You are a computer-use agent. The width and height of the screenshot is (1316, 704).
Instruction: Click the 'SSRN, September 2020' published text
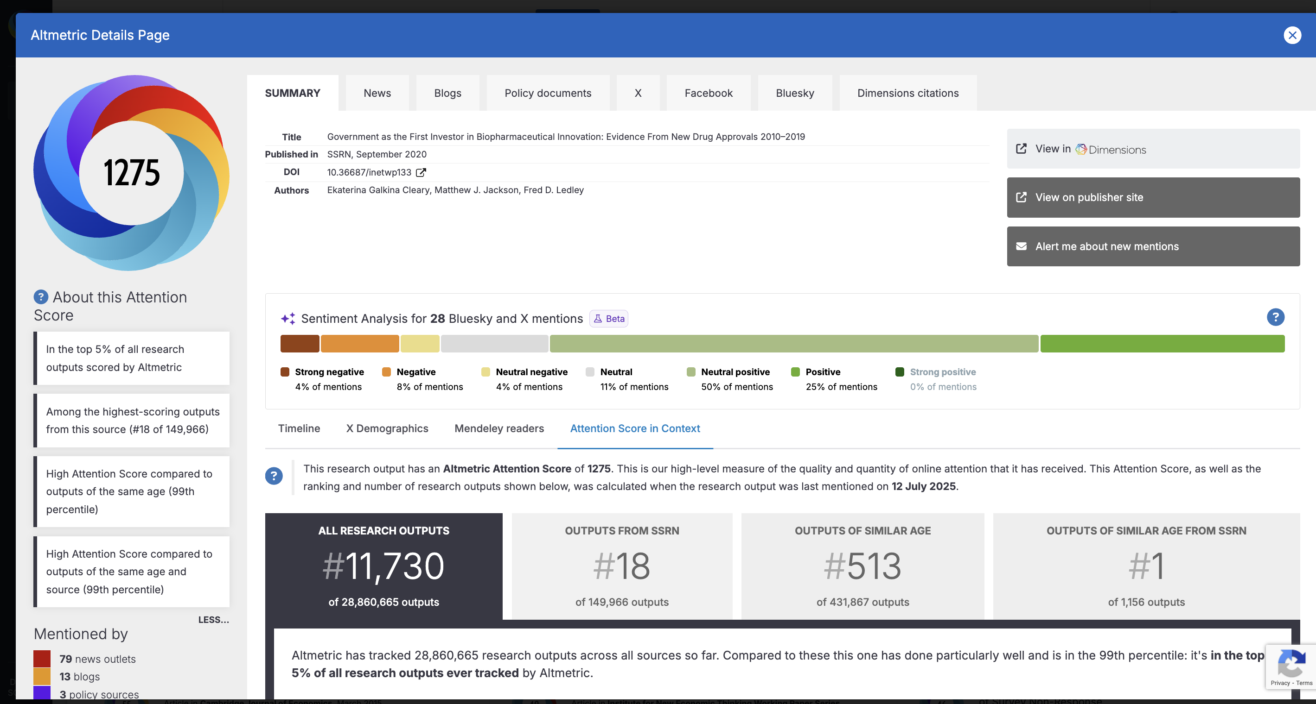point(377,154)
